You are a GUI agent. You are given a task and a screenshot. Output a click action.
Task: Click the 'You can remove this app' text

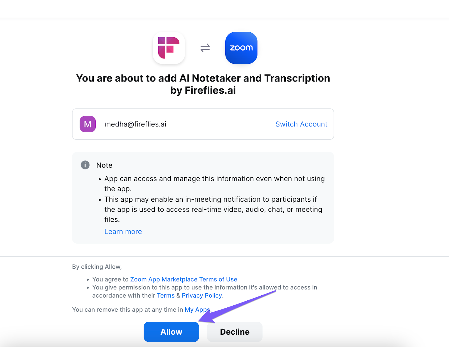(128, 310)
